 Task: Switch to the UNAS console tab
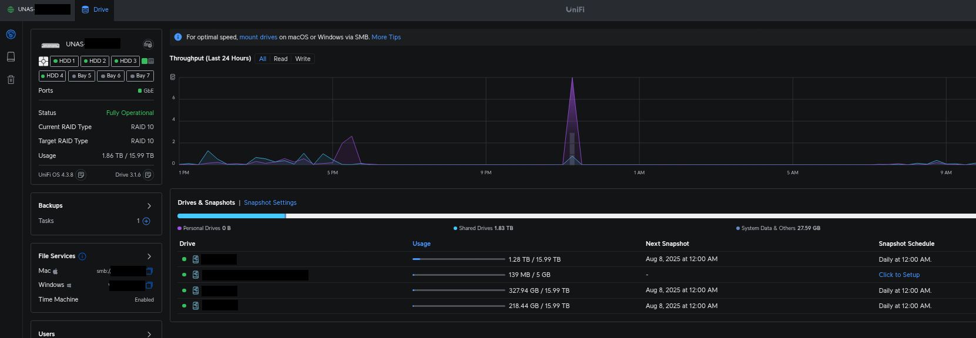[x=38, y=9]
